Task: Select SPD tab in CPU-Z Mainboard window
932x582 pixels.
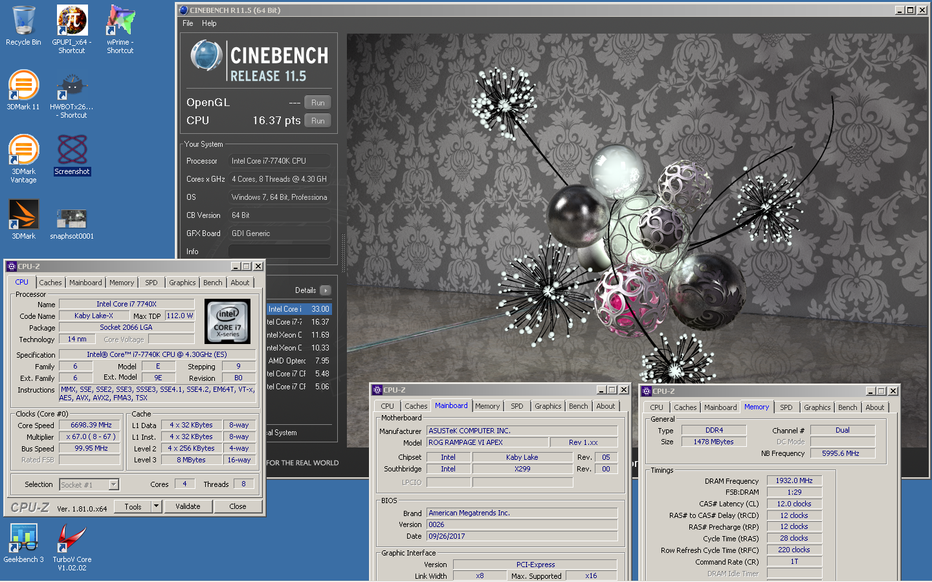Action: tap(517, 406)
